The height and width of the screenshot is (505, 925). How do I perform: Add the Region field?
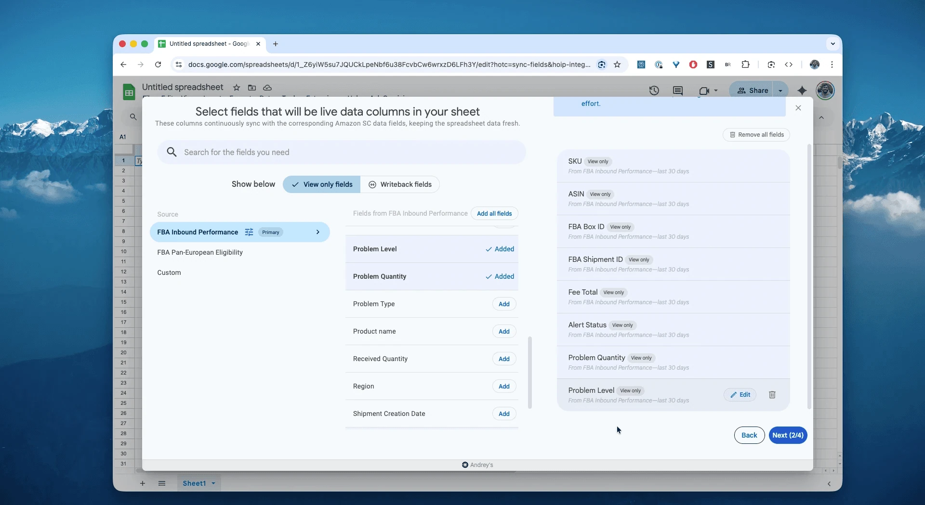[504, 386]
